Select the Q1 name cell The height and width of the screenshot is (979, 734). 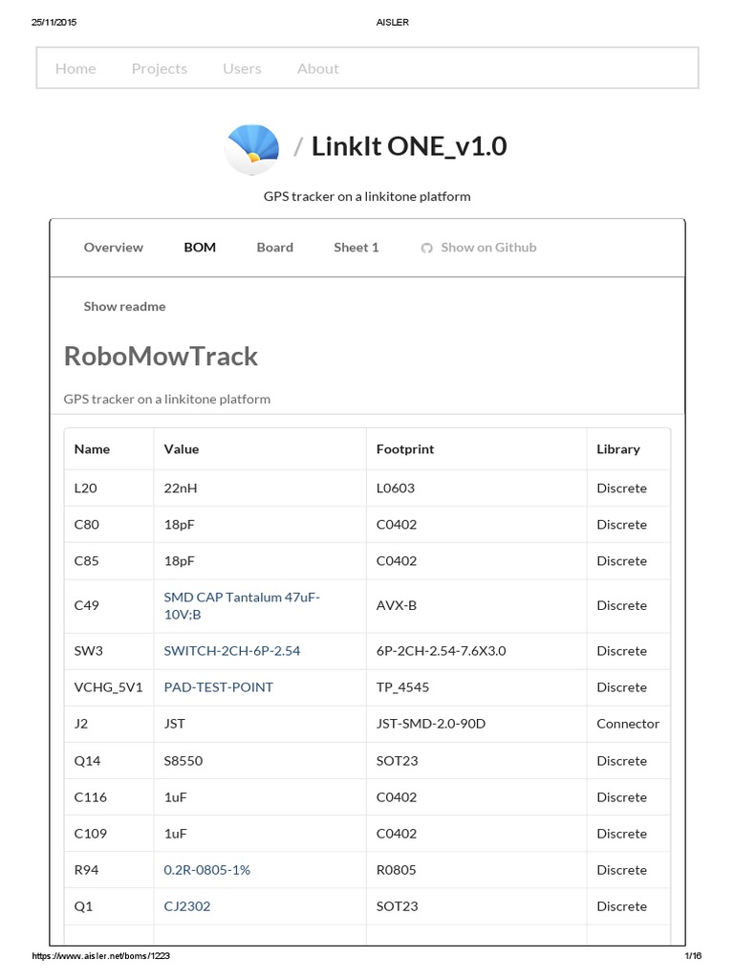pos(109,906)
